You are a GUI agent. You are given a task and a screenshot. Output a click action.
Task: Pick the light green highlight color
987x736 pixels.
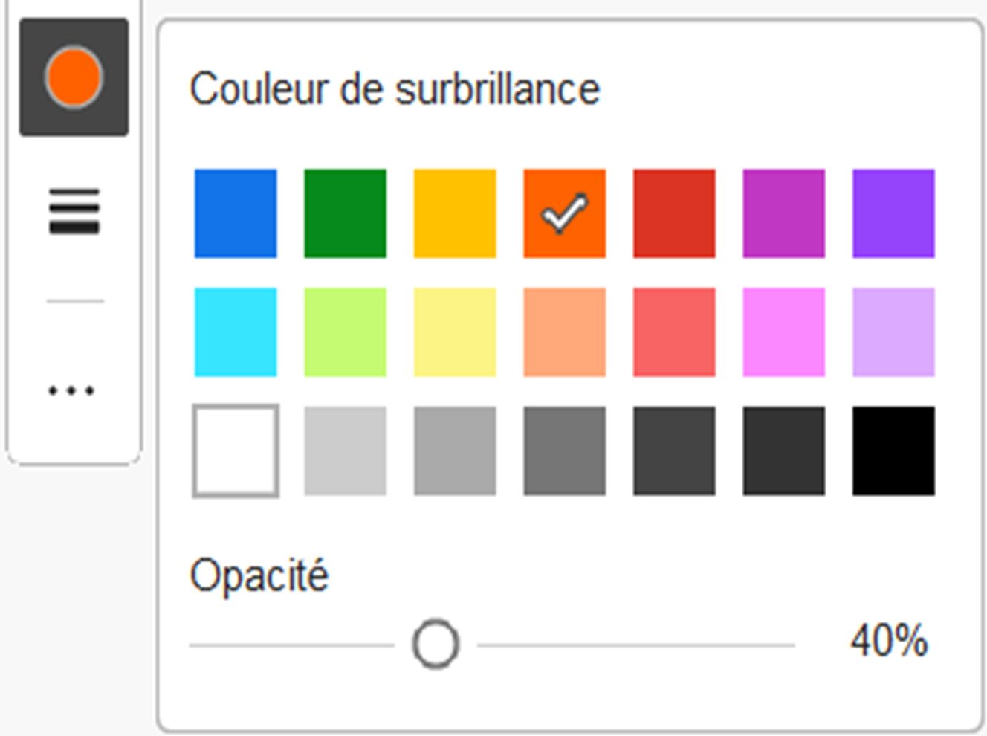pyautogui.click(x=345, y=331)
